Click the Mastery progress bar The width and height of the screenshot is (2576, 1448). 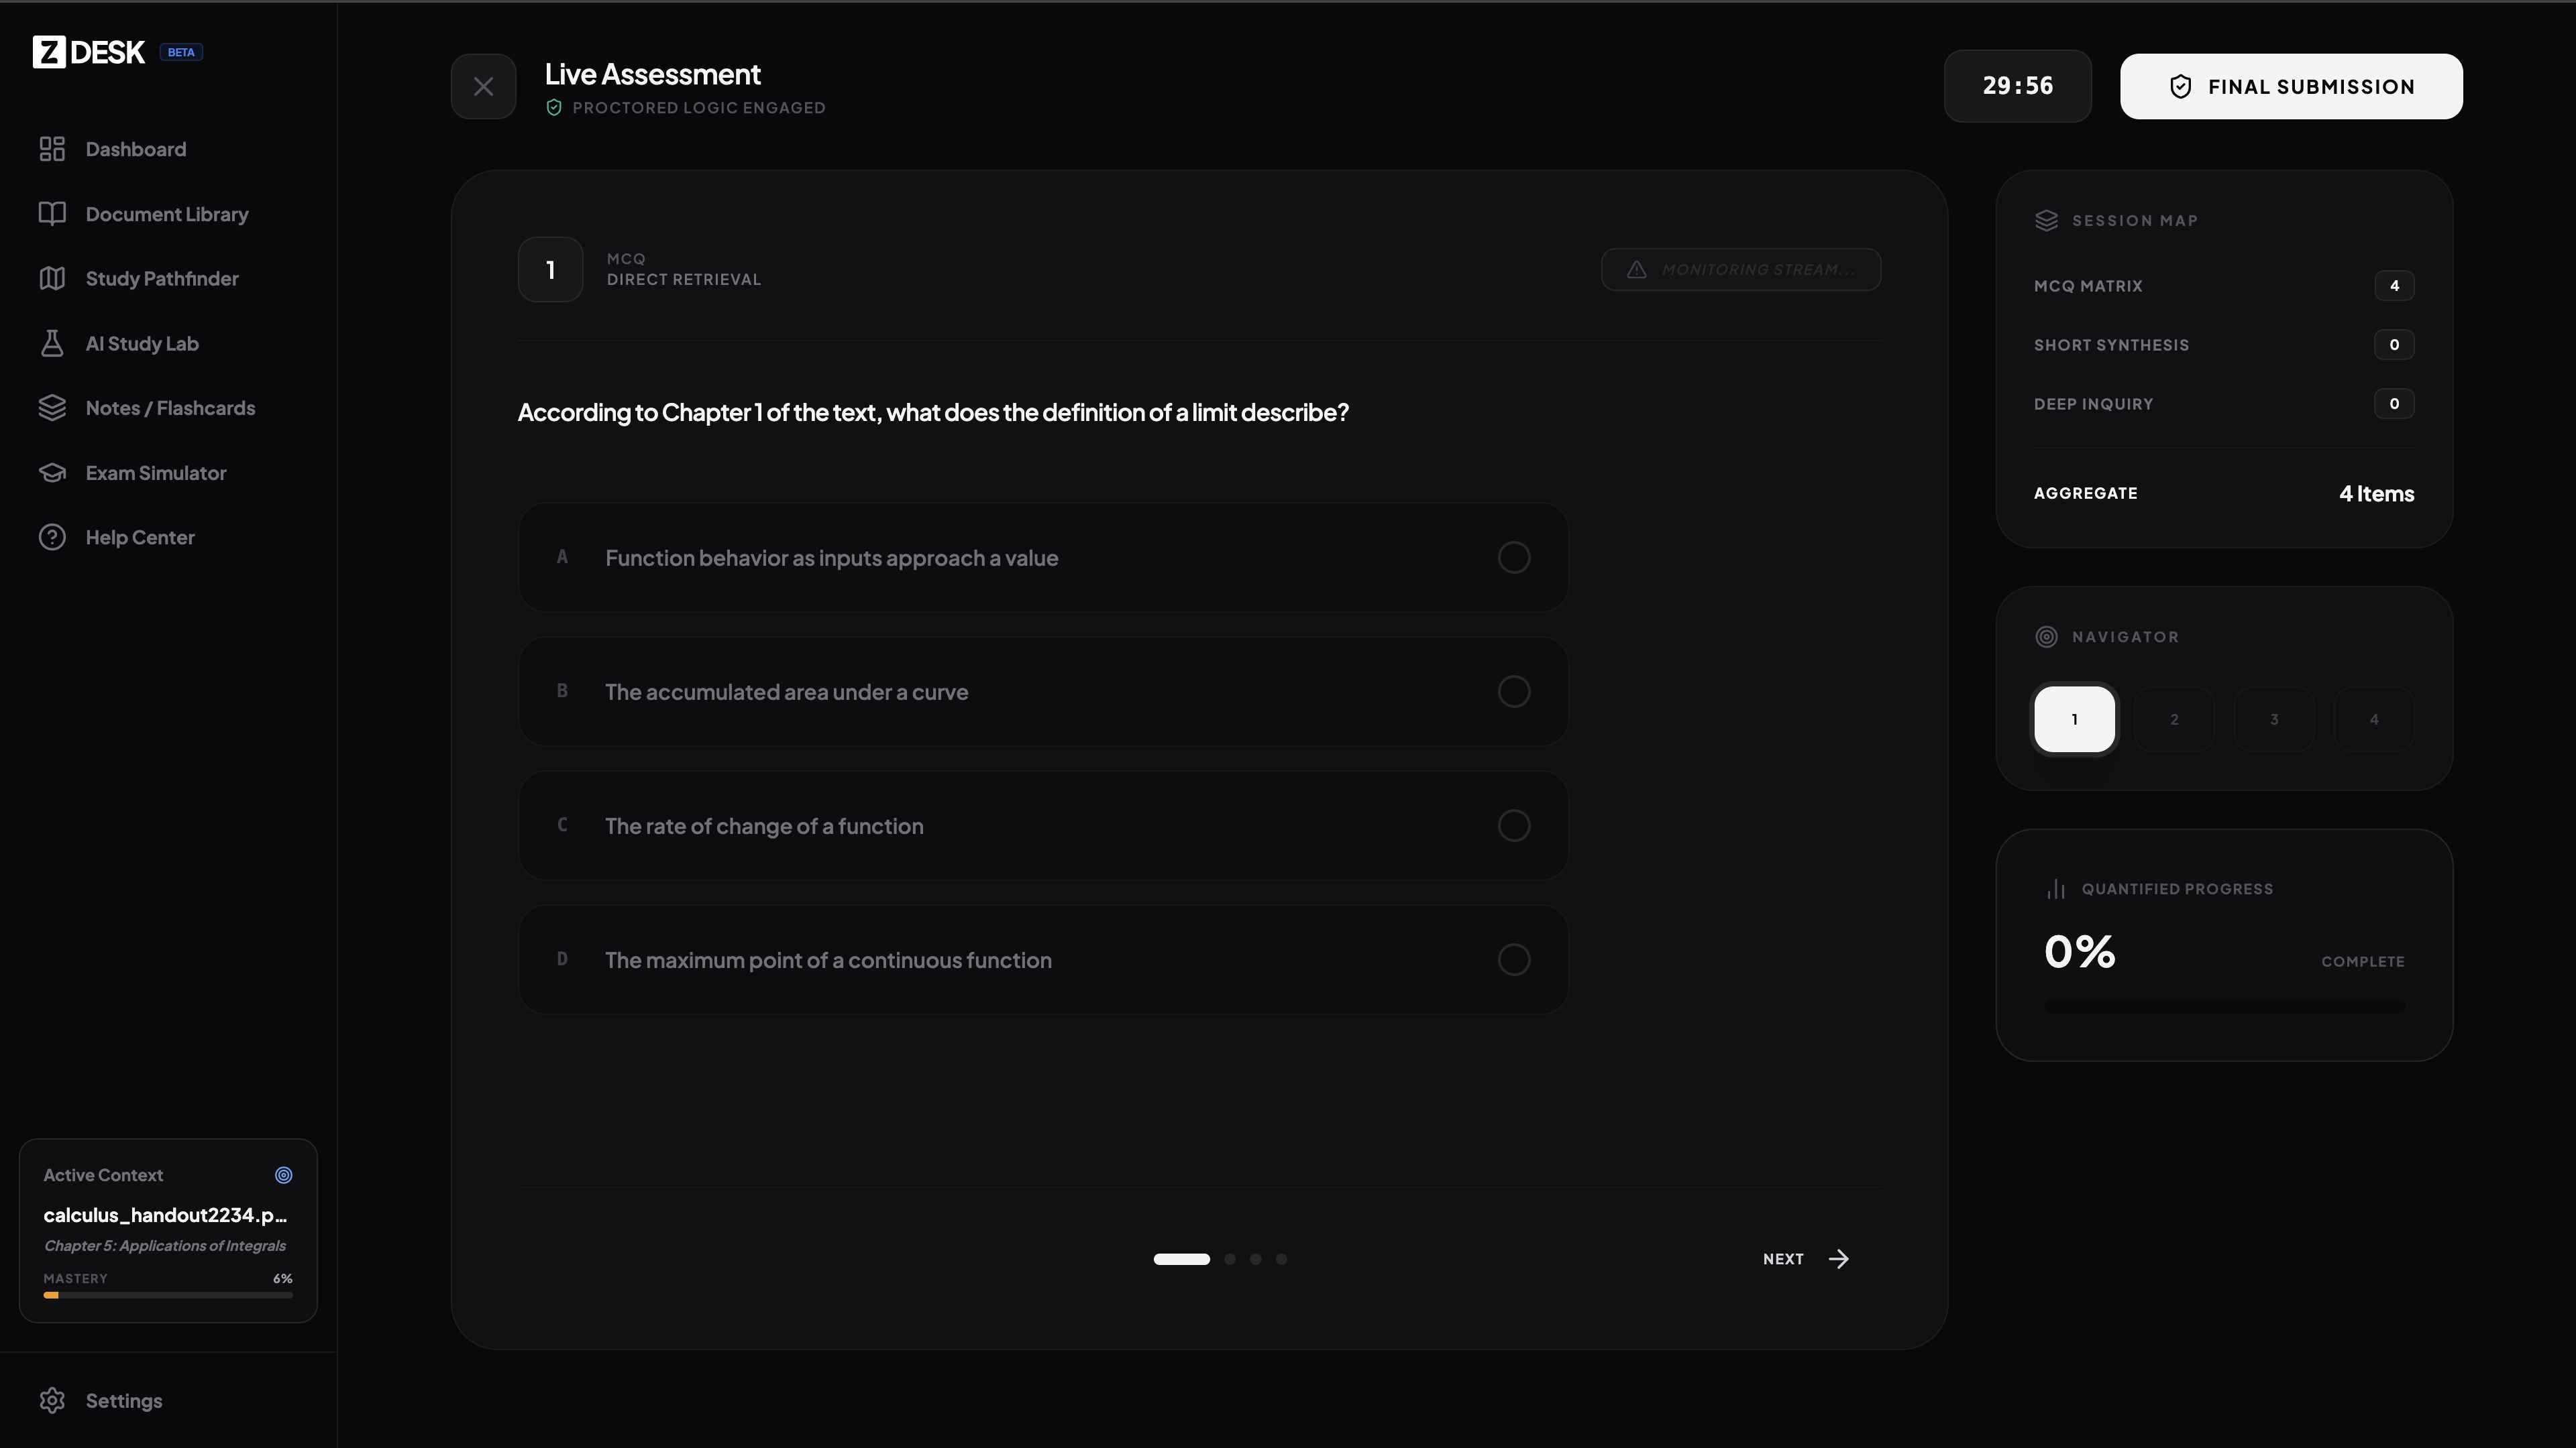[x=168, y=1295]
